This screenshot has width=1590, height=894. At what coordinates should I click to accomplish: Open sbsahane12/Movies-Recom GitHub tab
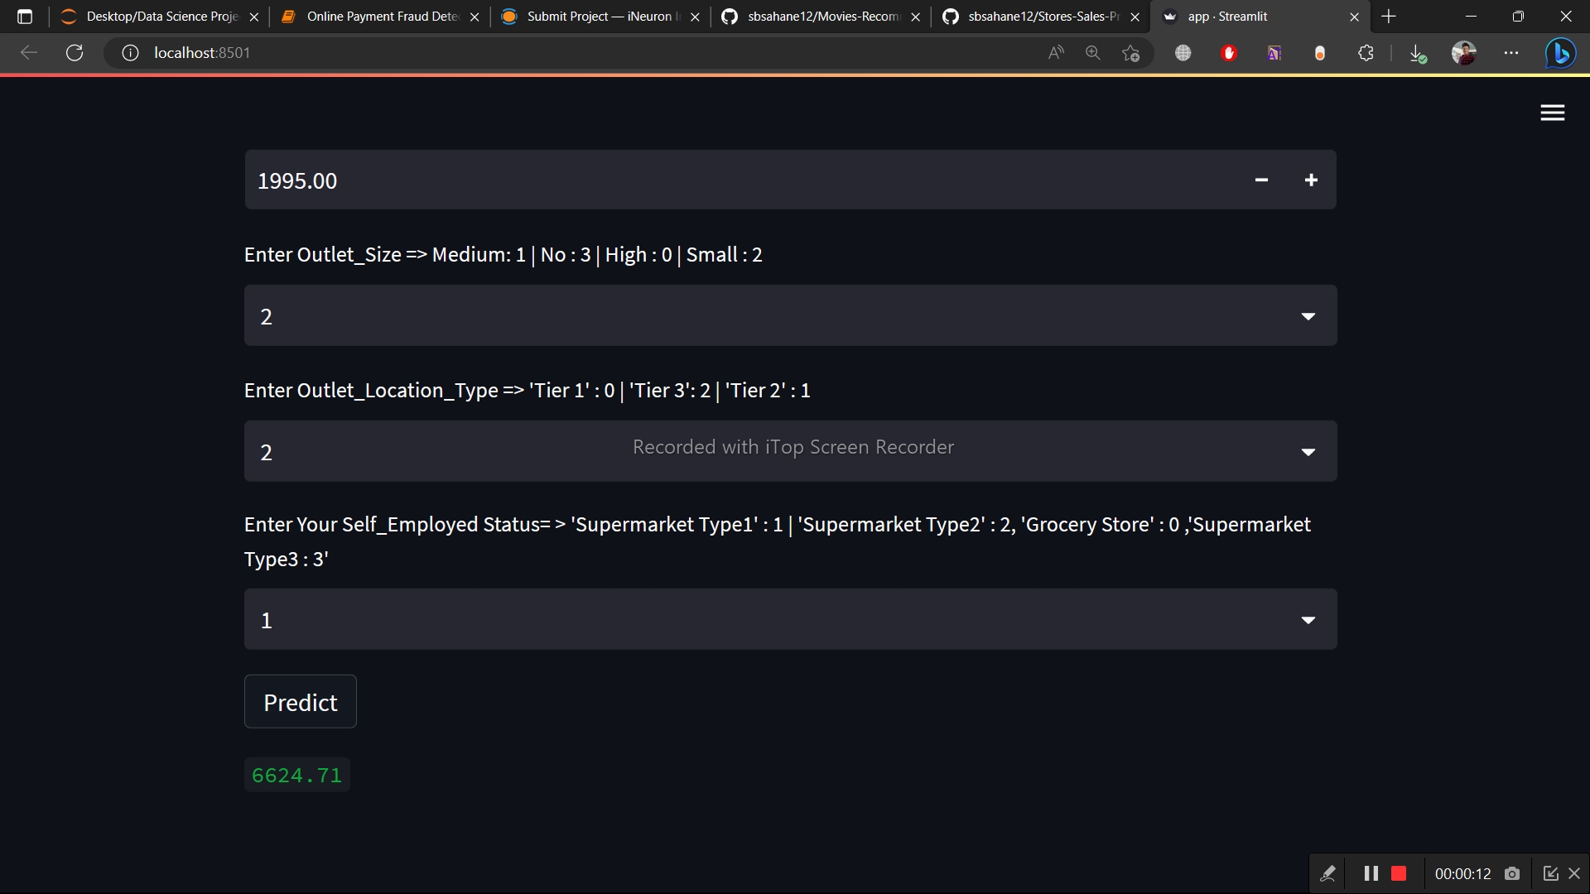[x=822, y=17]
